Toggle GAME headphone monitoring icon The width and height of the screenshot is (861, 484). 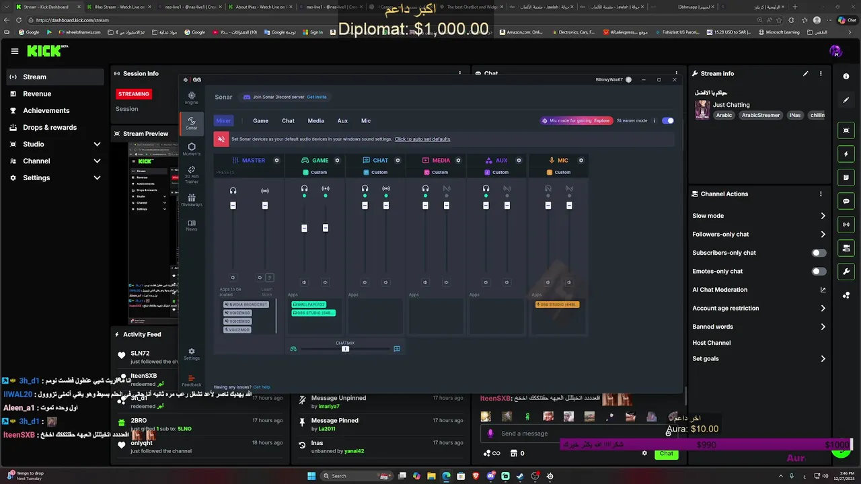[x=304, y=188]
